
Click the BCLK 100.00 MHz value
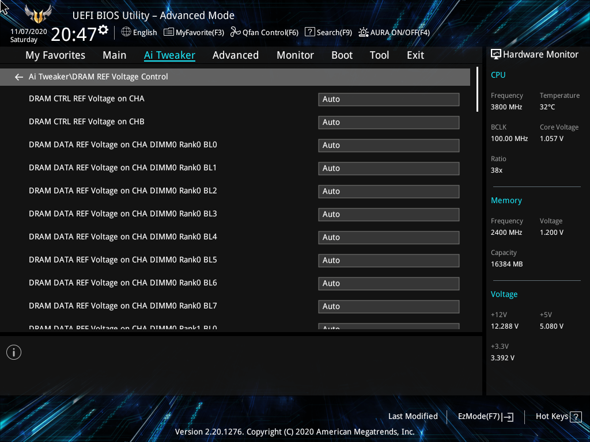pos(509,139)
